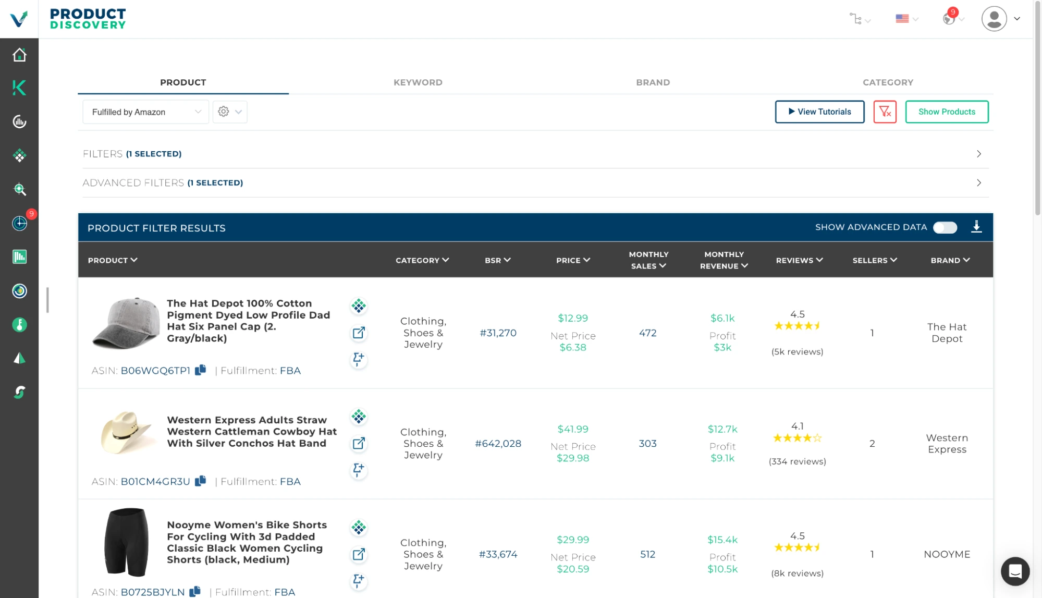Viewport: 1042px width, 598px height.
Task: Click the page vertical scrollbar
Action: click(1037, 107)
